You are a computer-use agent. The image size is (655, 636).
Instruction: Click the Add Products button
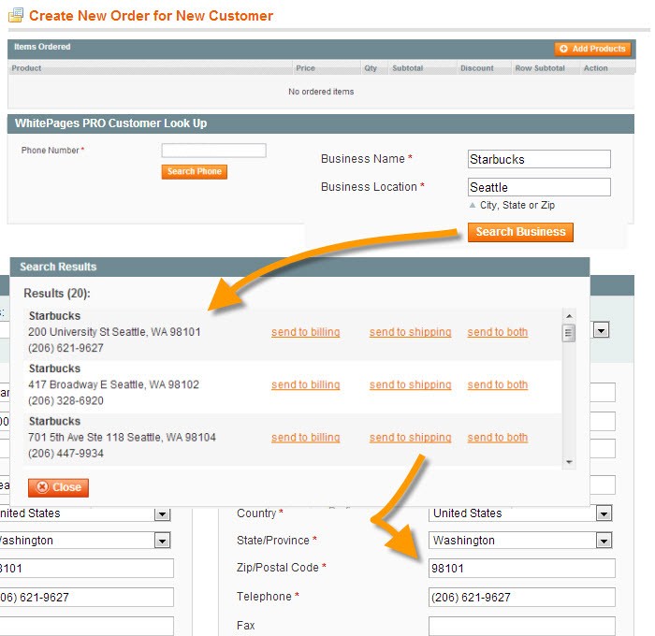point(592,49)
